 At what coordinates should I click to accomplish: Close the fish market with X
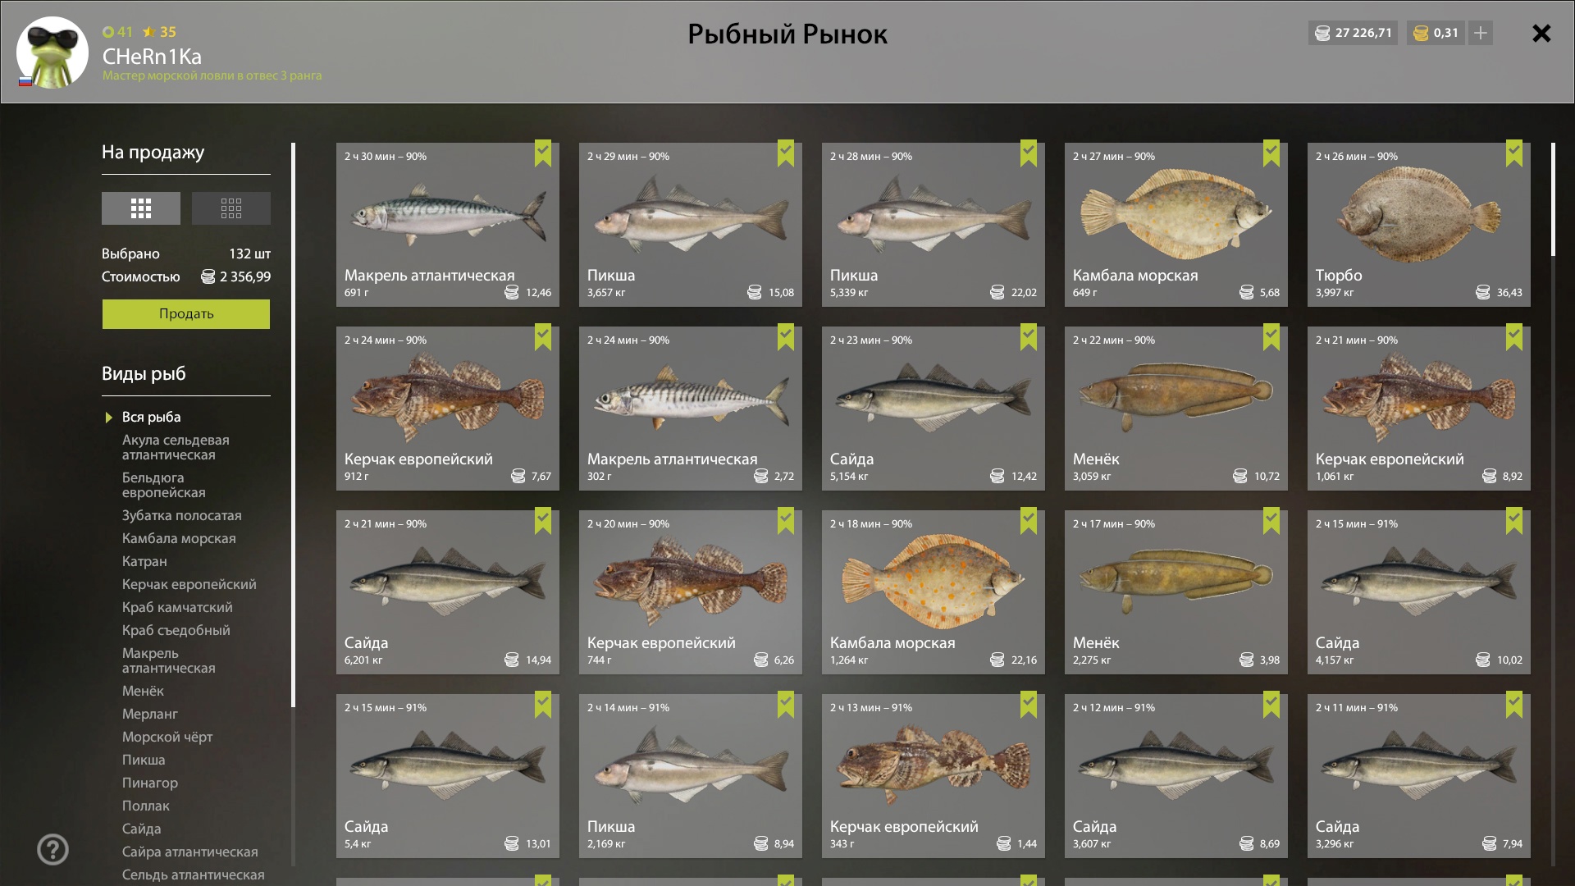(1541, 33)
